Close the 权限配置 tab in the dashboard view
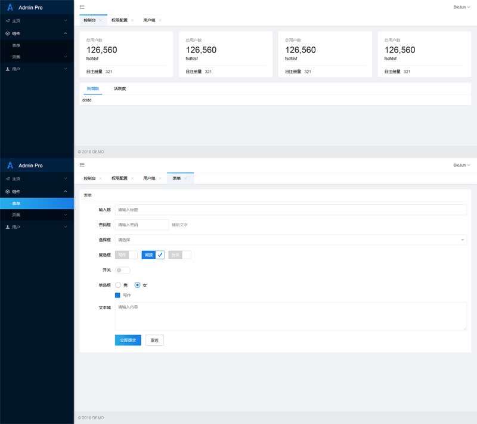The height and width of the screenshot is (424, 477). pos(132,20)
